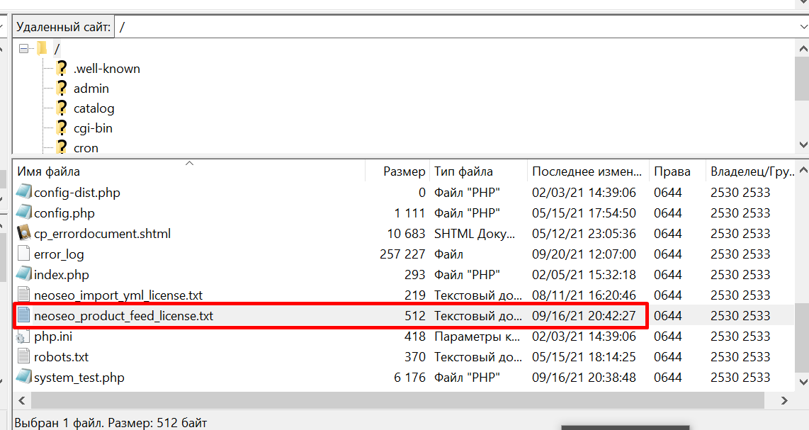Click the error_log blank file icon
This screenshot has height=430, width=809.
coord(24,254)
